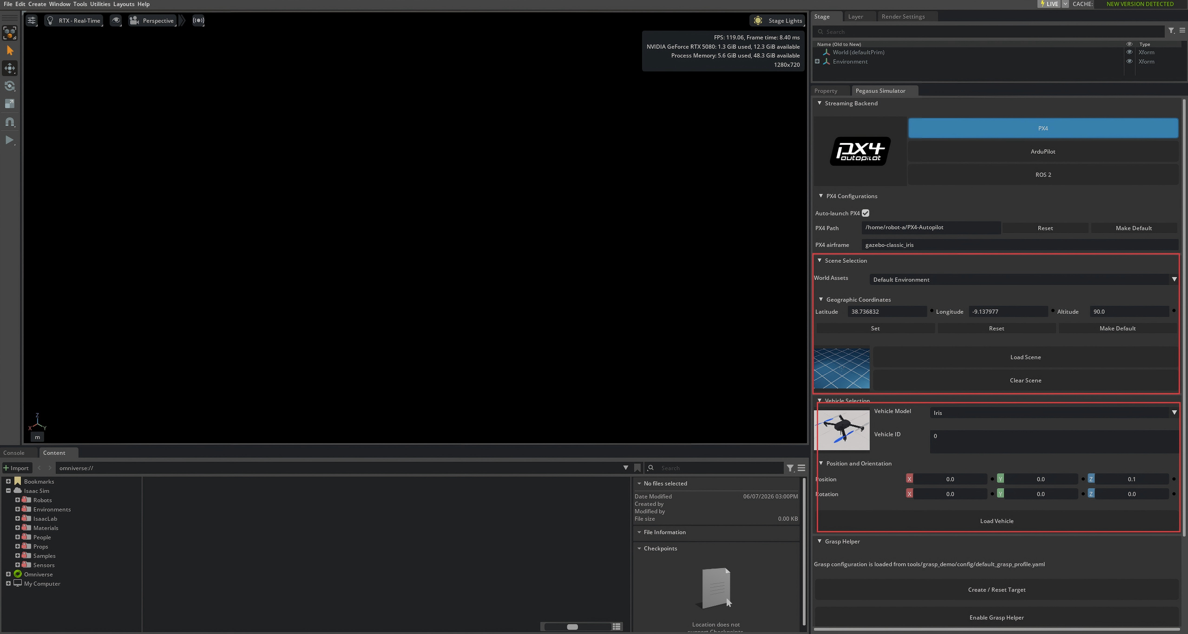Select the ROS 2 streaming backend
Screen dimensions: 1188x634
click(x=1043, y=175)
